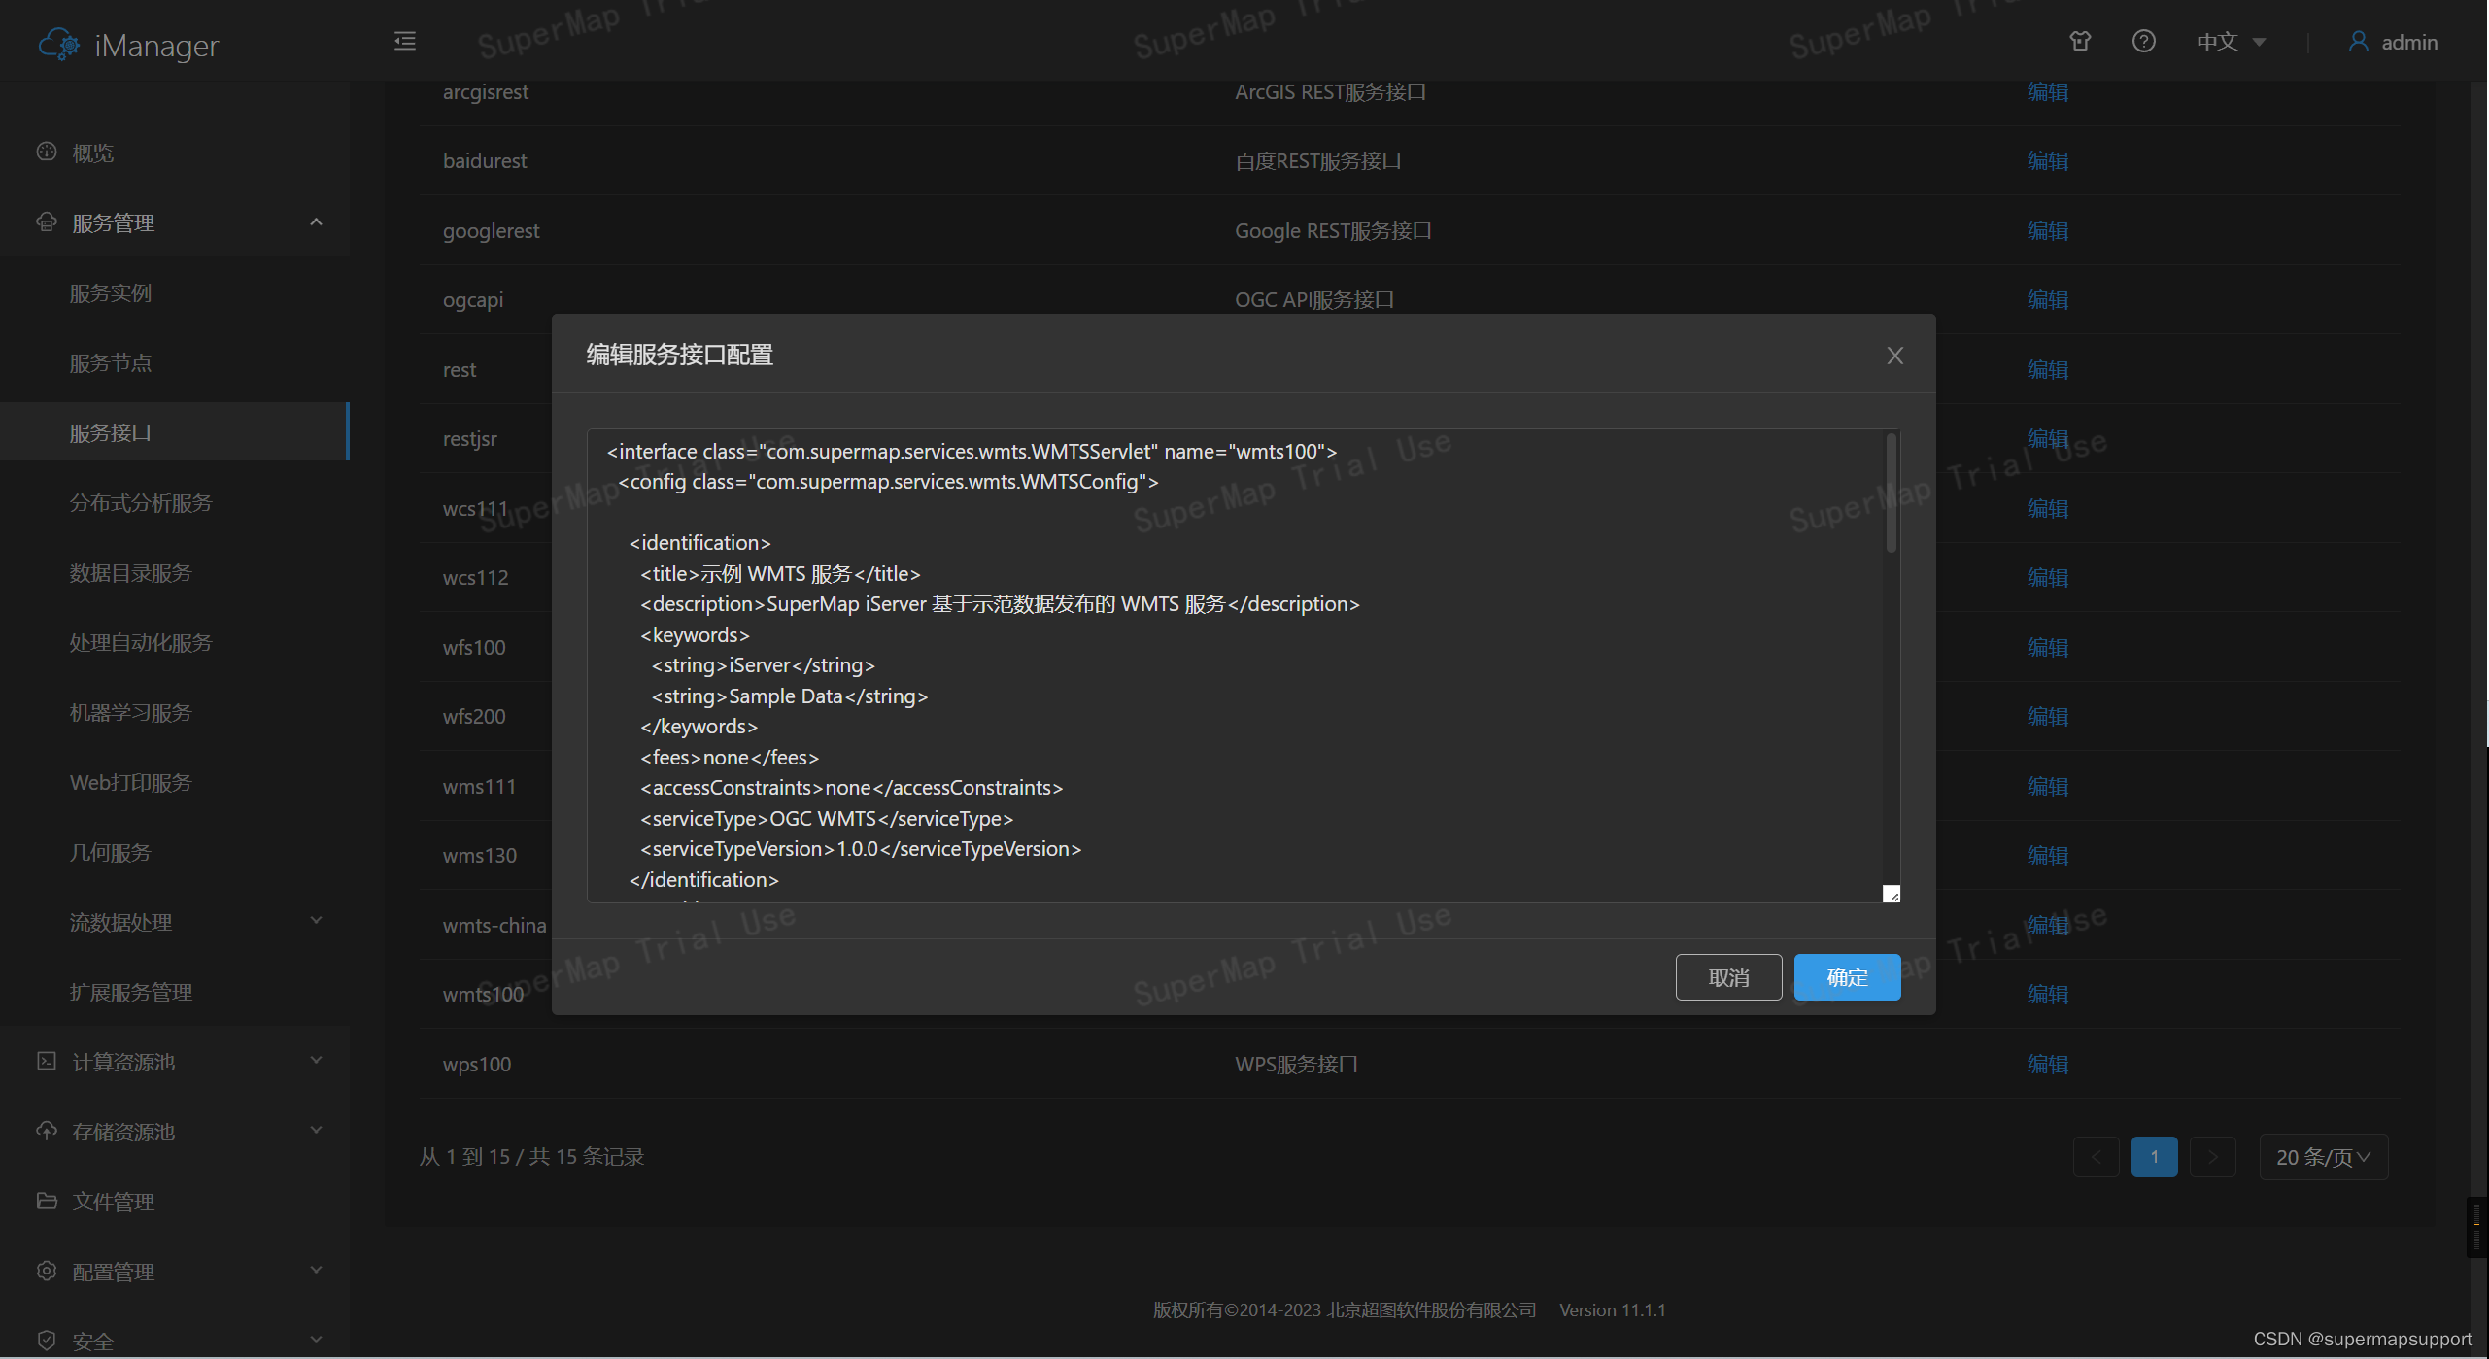The width and height of the screenshot is (2489, 1359).
Task: Click 编辑 link for baidurest row
Action: pyautogui.click(x=2047, y=160)
